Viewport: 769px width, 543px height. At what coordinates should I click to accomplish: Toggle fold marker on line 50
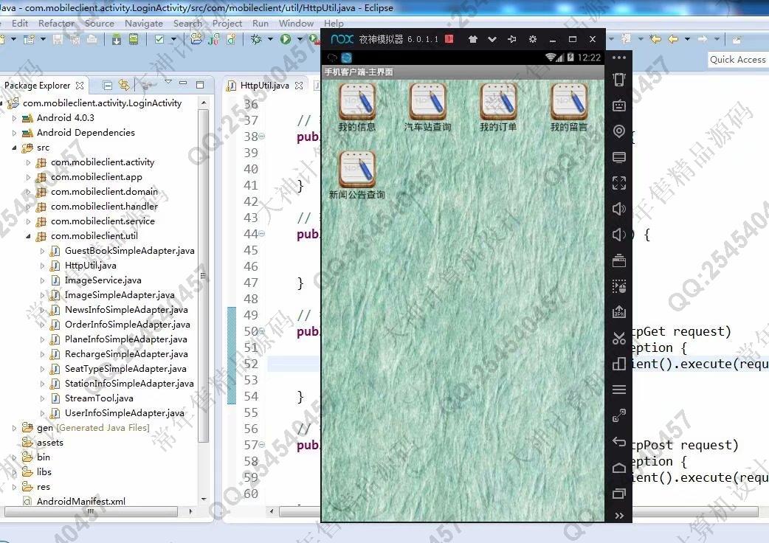pos(262,332)
